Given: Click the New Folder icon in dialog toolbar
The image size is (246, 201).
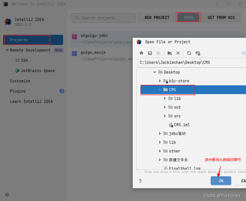Looking at the screenshot, I should point(170,53).
